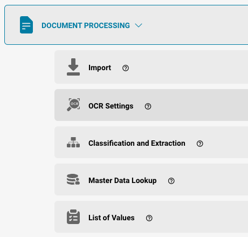Go to Classification and Extraction
248x237 pixels.
coord(137,143)
